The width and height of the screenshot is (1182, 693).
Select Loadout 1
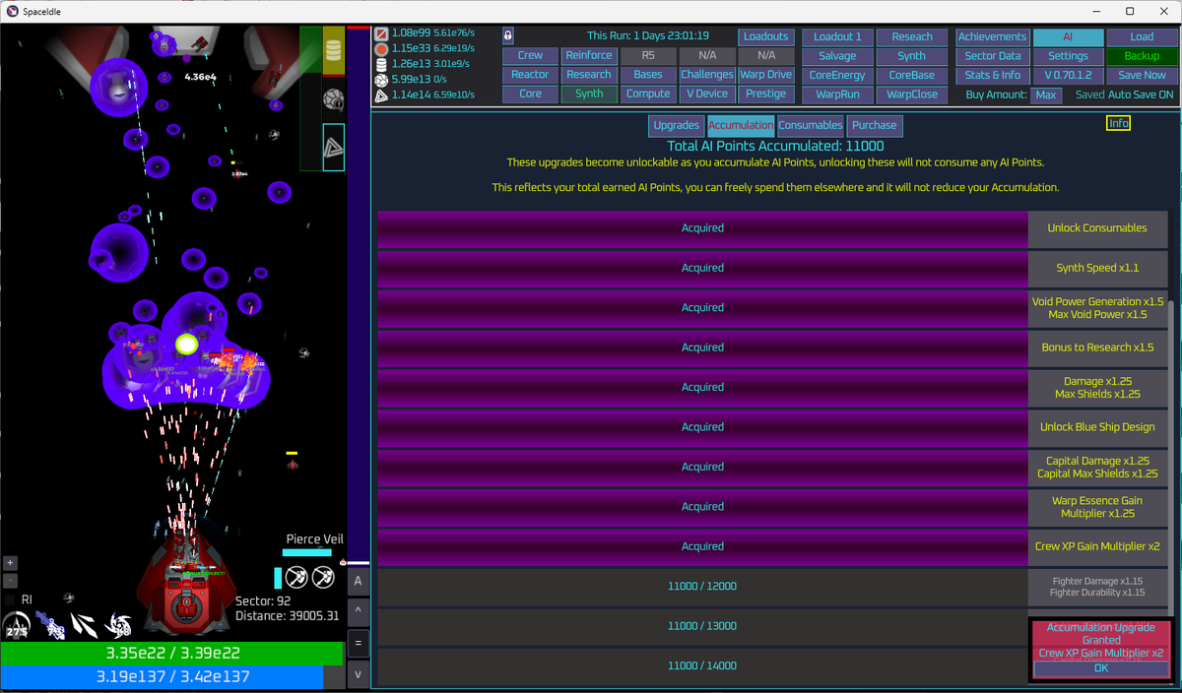point(837,37)
